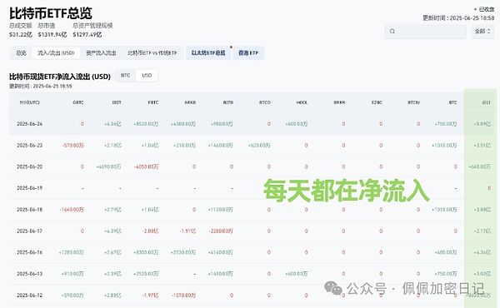Focus the search input field
Image resolution: width=500 pixels, height=308 pixels.
click(425, 31)
